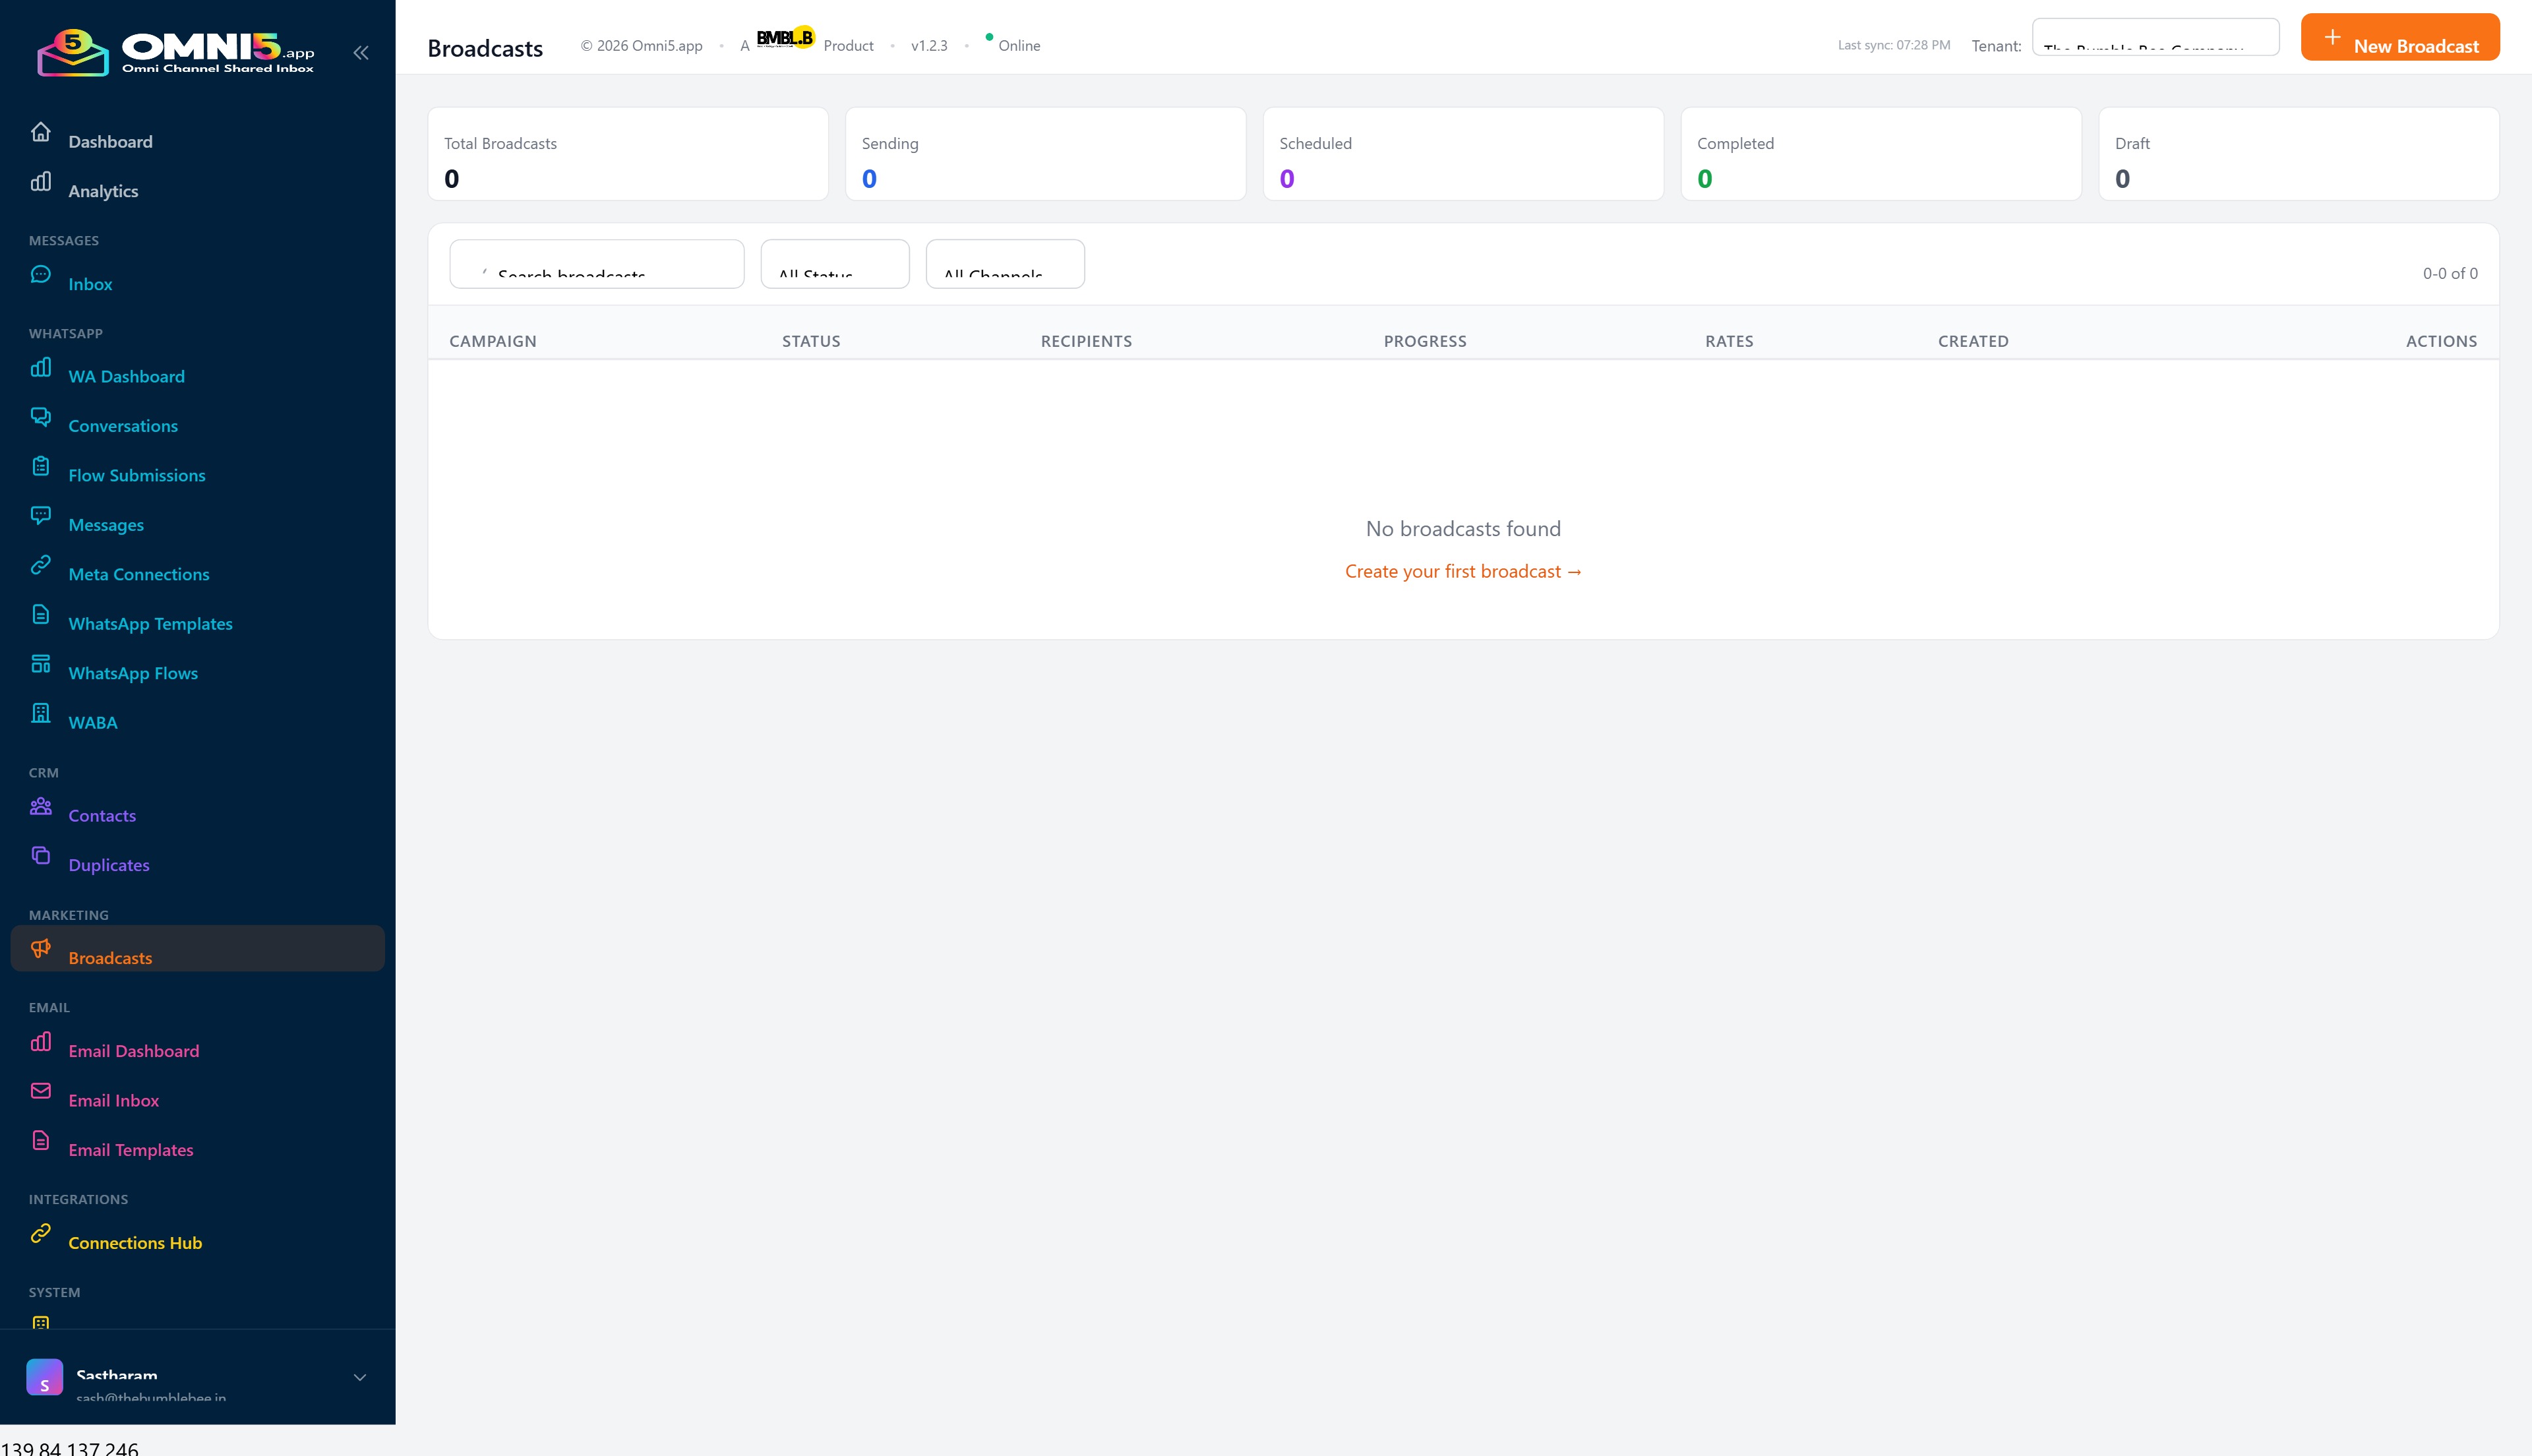Click the Broadcasts megaphone icon
The width and height of the screenshot is (2532, 1456).
point(41,948)
